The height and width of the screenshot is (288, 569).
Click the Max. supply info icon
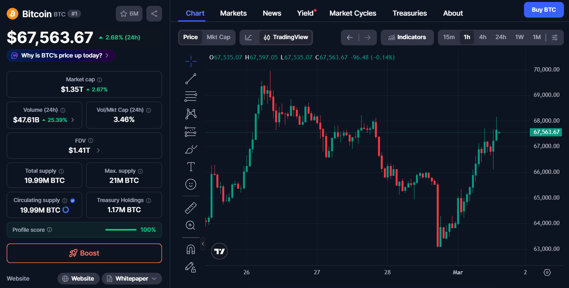tap(140, 171)
